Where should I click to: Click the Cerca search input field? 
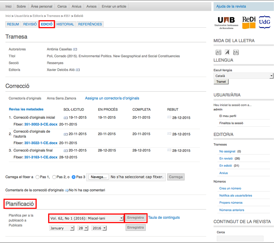click(x=240, y=239)
